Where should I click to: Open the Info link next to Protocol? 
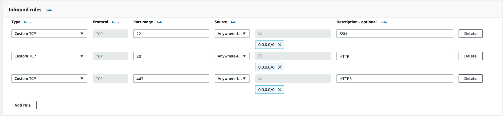pyautogui.click(x=115, y=22)
